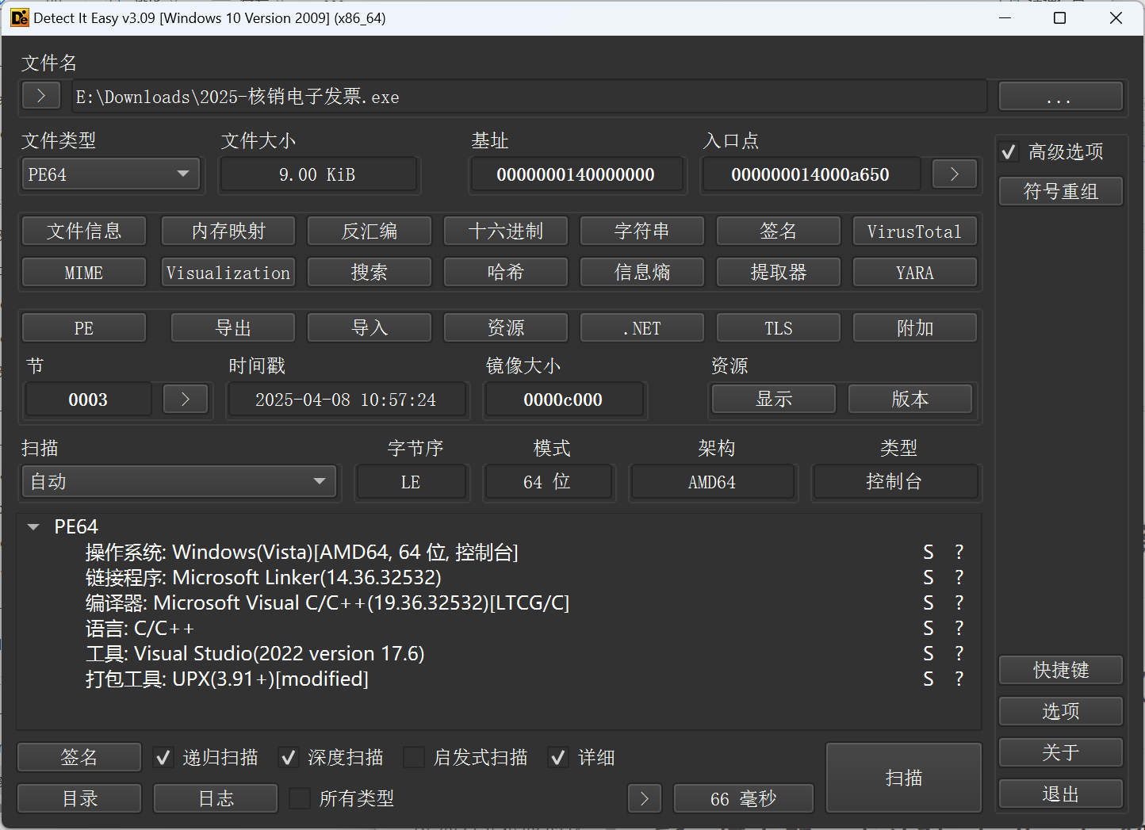Open 附加 overlay button
Viewport: 1145px width, 830px height.
pos(915,327)
